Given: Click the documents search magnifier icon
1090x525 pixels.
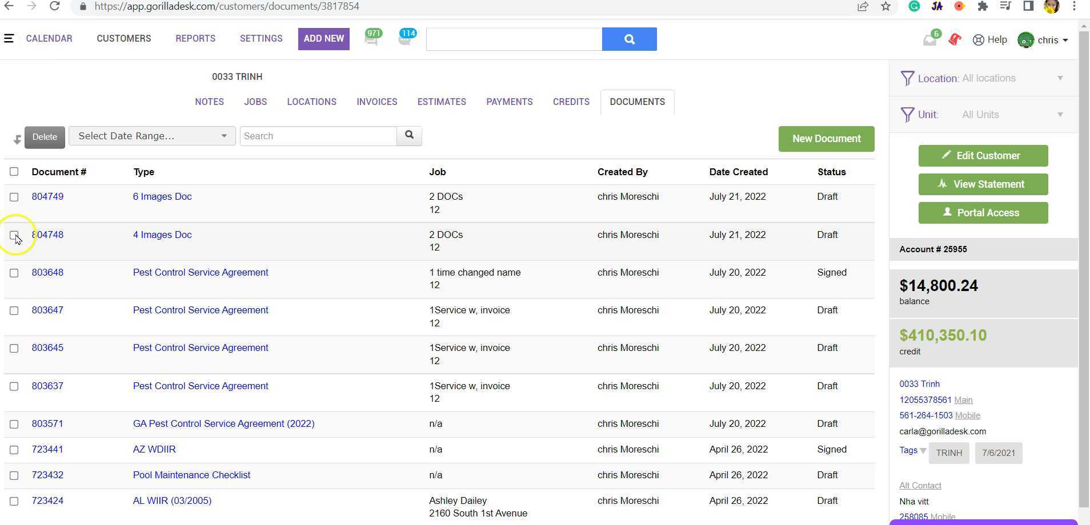Looking at the screenshot, I should (409, 136).
